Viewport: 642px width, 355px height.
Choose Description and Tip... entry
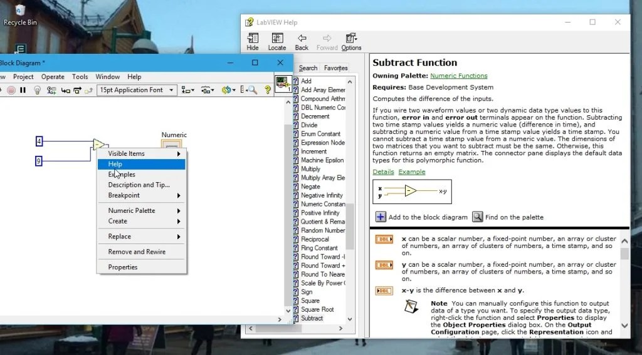point(142,185)
